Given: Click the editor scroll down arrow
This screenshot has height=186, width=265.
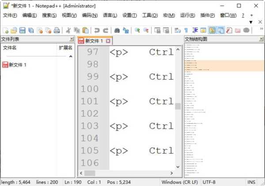Looking at the screenshot, I should pyautogui.click(x=178, y=167).
